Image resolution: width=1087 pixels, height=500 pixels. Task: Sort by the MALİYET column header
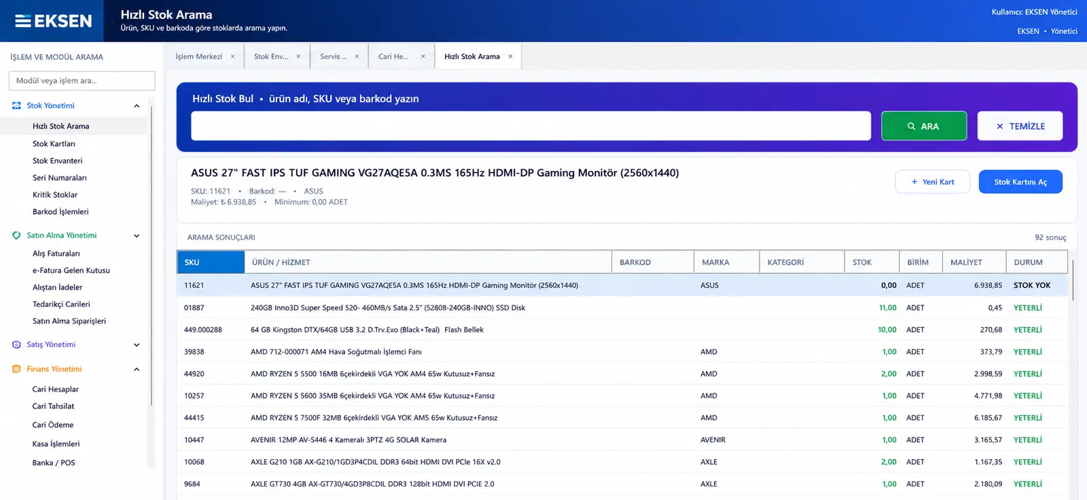(974, 262)
